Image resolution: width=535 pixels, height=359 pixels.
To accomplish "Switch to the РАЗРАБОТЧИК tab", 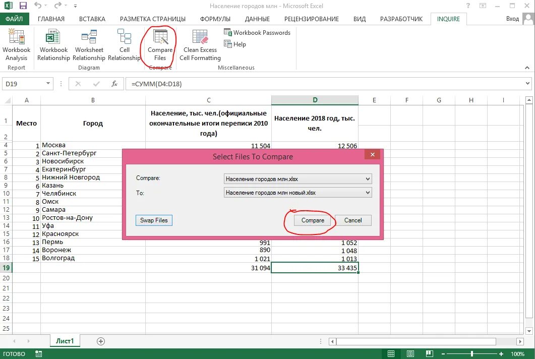I will pos(401,19).
